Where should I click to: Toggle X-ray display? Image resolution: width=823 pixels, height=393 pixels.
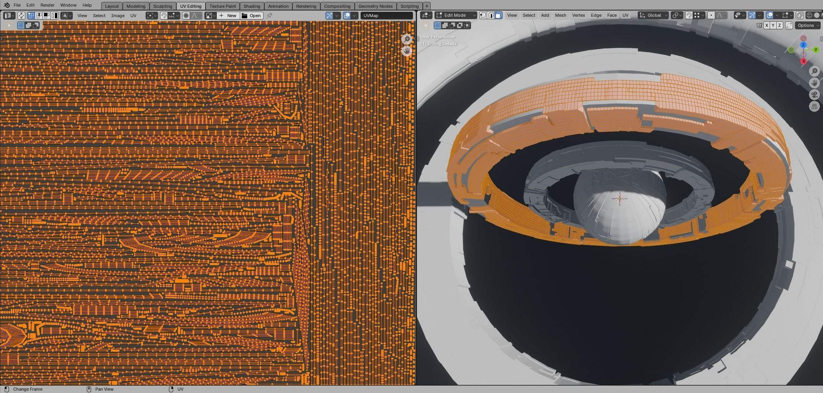click(799, 15)
